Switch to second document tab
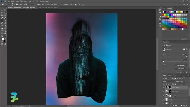 pyautogui.click(x=48, y=8)
